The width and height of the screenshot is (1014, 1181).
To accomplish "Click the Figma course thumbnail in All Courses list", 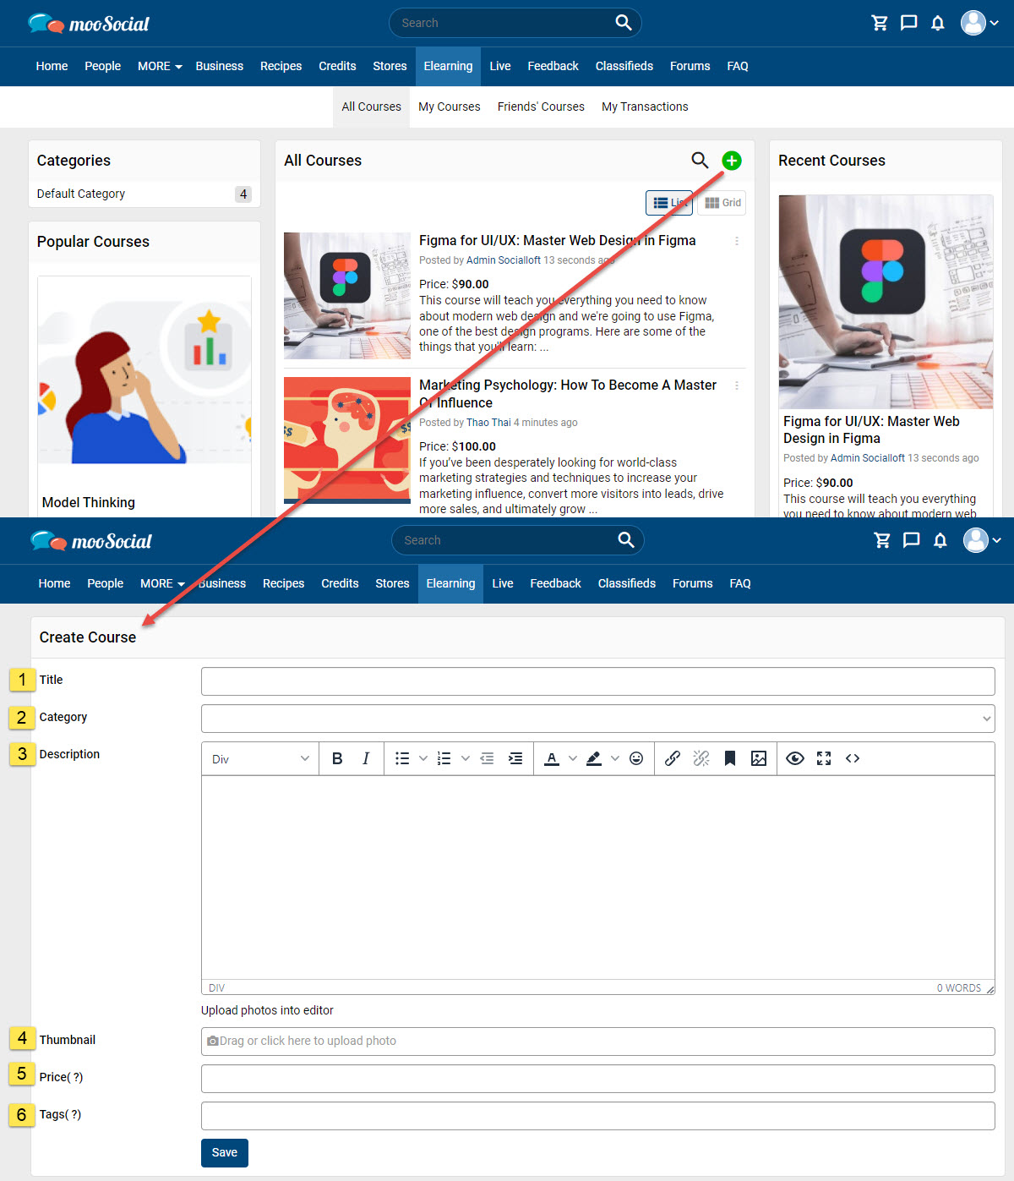I will 347,296.
